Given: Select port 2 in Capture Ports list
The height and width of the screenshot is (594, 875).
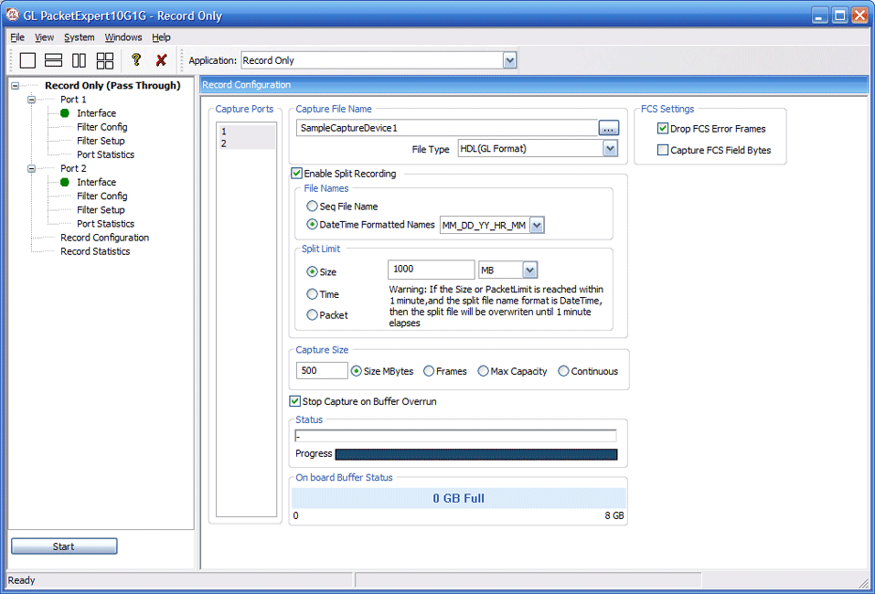Looking at the screenshot, I should coord(247,143).
